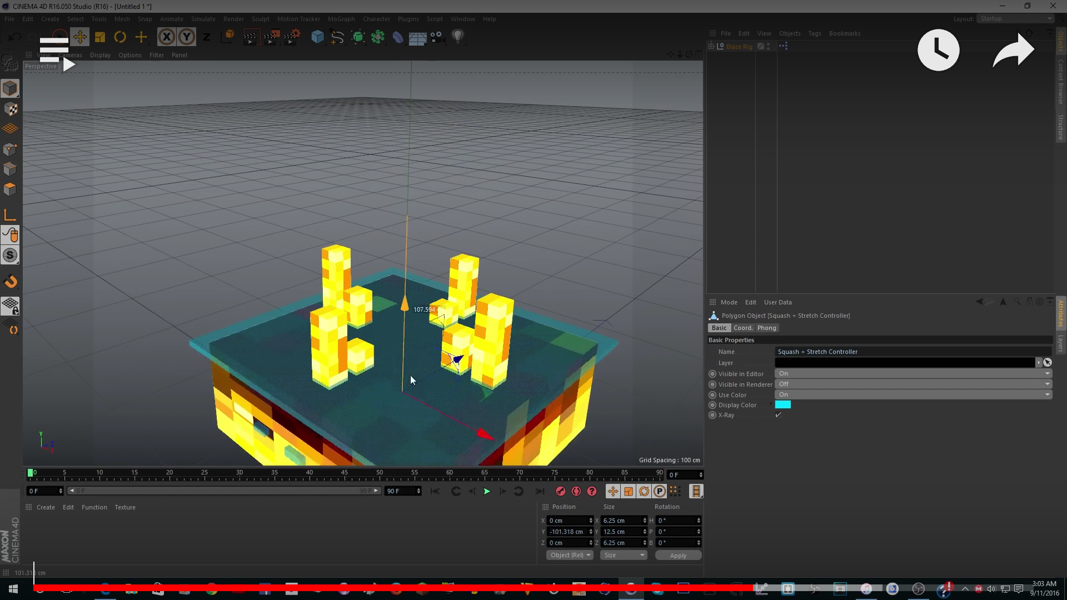Click the Render View icon
The width and height of the screenshot is (1067, 600).
click(251, 37)
